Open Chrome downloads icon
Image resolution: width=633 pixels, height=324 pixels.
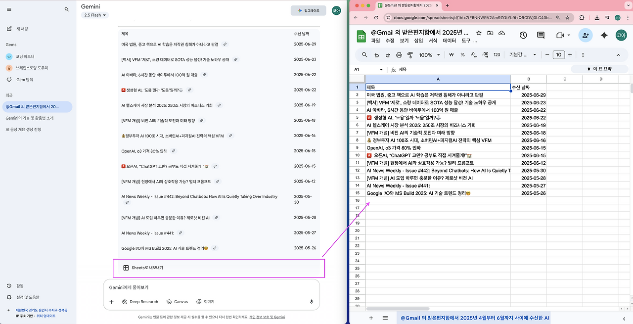pos(597,17)
